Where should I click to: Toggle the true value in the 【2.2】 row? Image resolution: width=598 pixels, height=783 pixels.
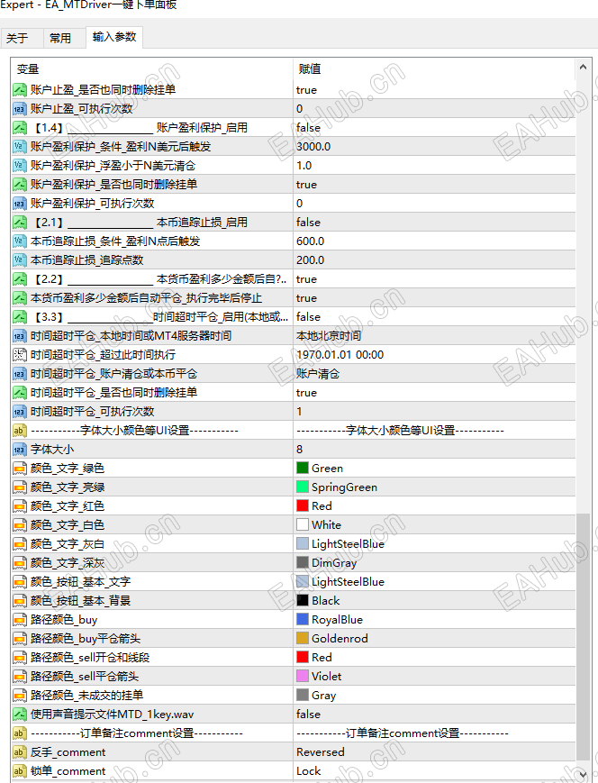pyautogui.click(x=434, y=279)
